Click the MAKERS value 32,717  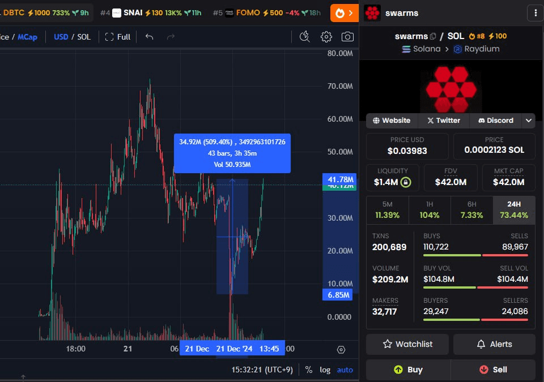pos(384,312)
